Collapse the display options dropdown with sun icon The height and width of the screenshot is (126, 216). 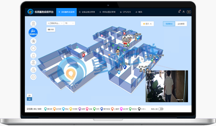coord(147,24)
